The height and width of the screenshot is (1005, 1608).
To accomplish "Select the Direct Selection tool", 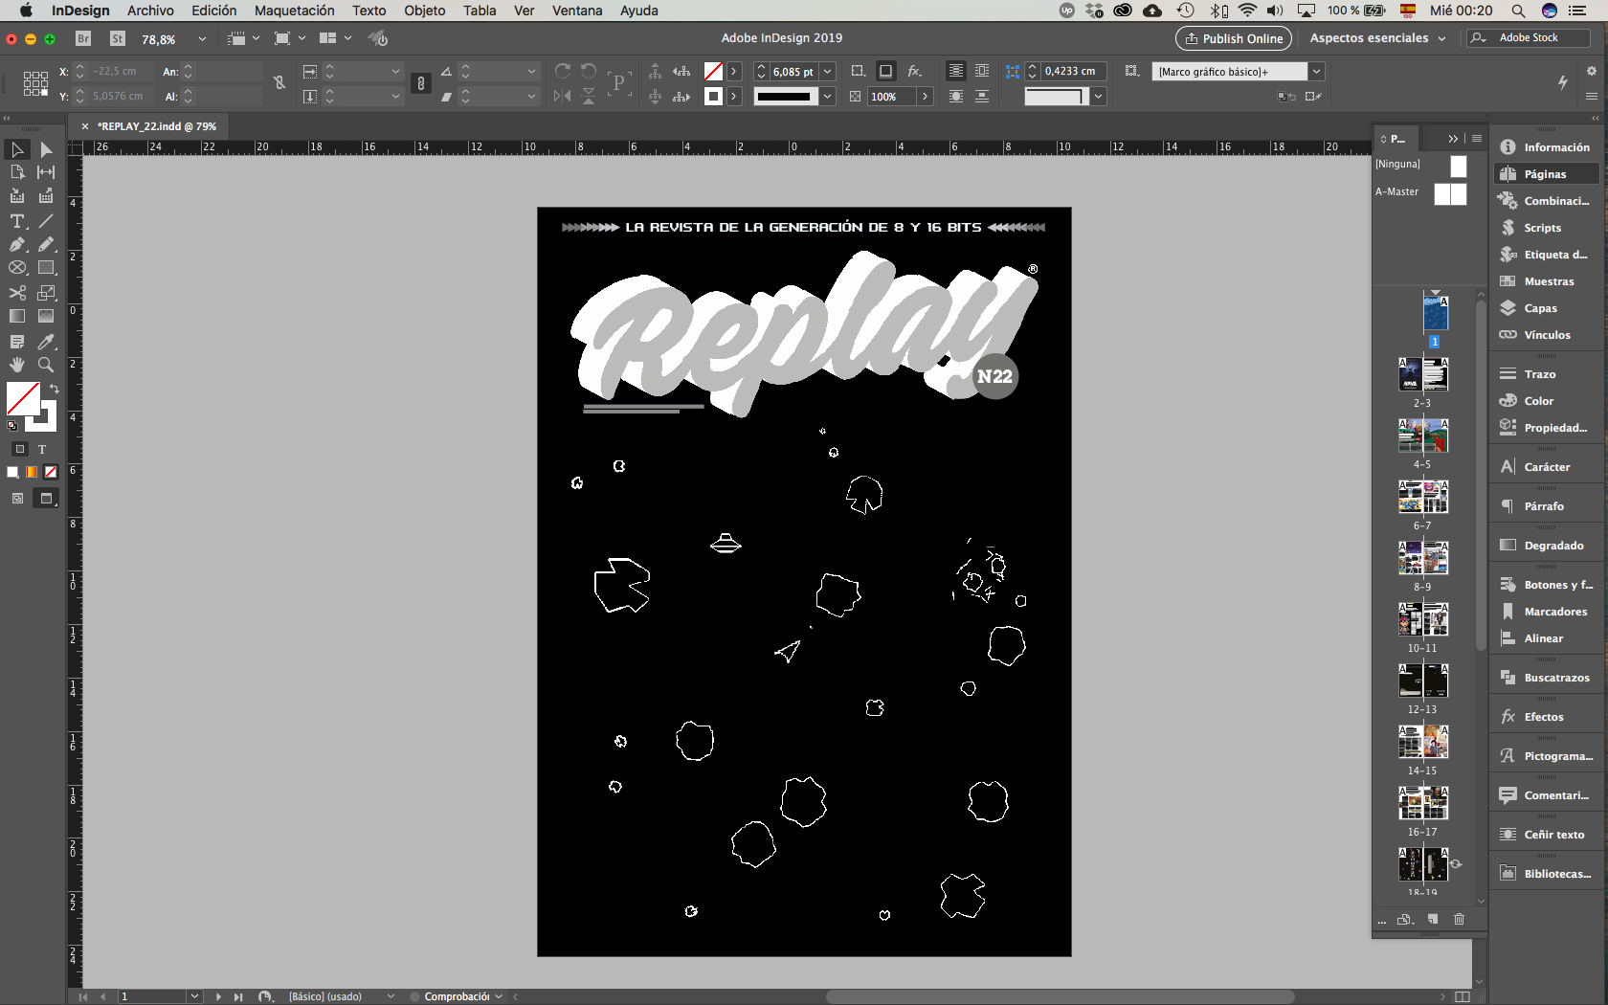I will pyautogui.click(x=46, y=149).
